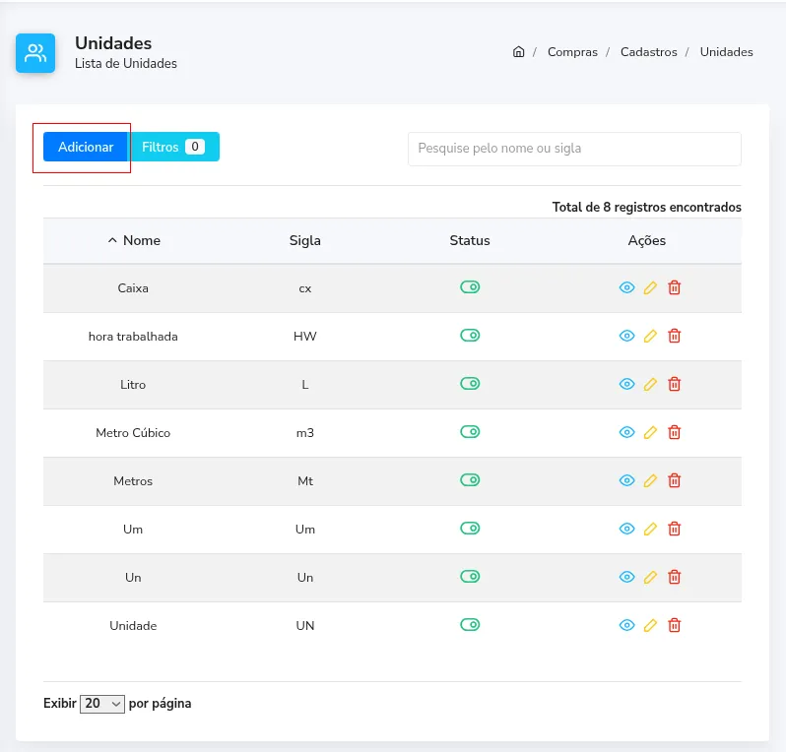
Task: Click the Adicionar button
Action: click(x=86, y=147)
